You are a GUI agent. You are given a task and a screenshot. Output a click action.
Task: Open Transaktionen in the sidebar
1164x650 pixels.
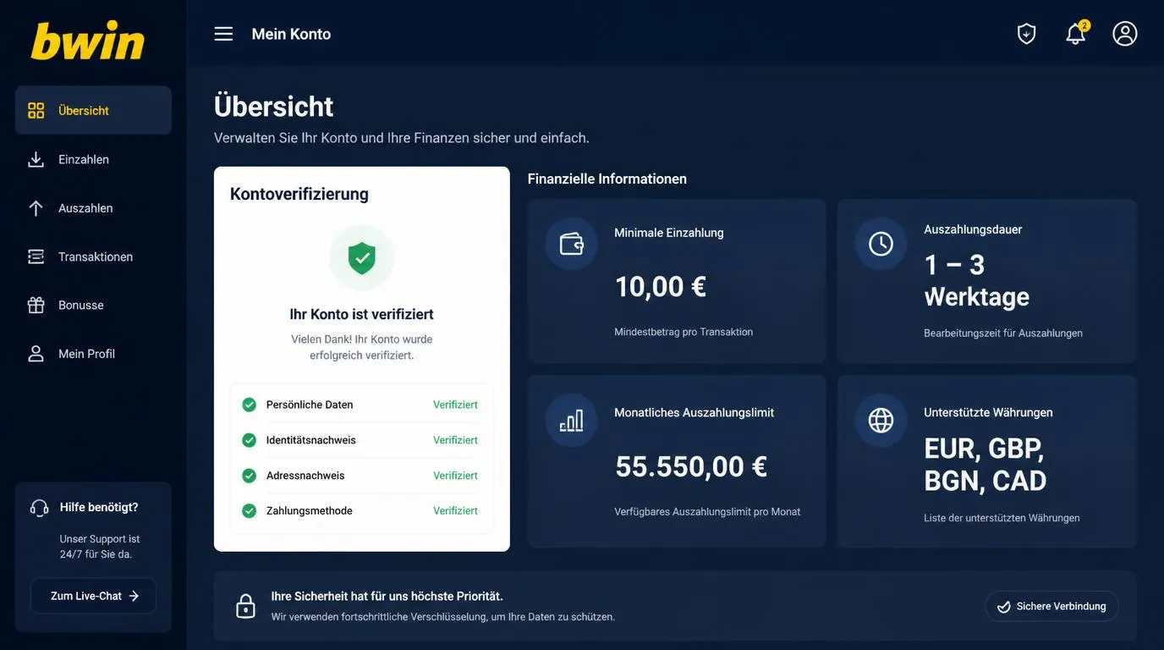(x=93, y=256)
